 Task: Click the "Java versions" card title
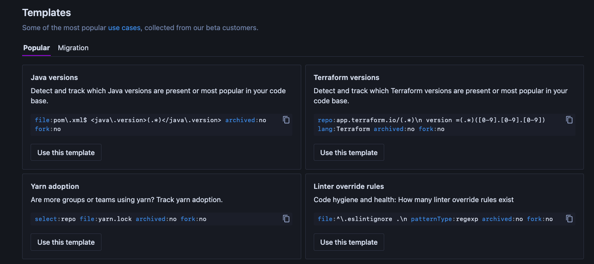(x=54, y=78)
